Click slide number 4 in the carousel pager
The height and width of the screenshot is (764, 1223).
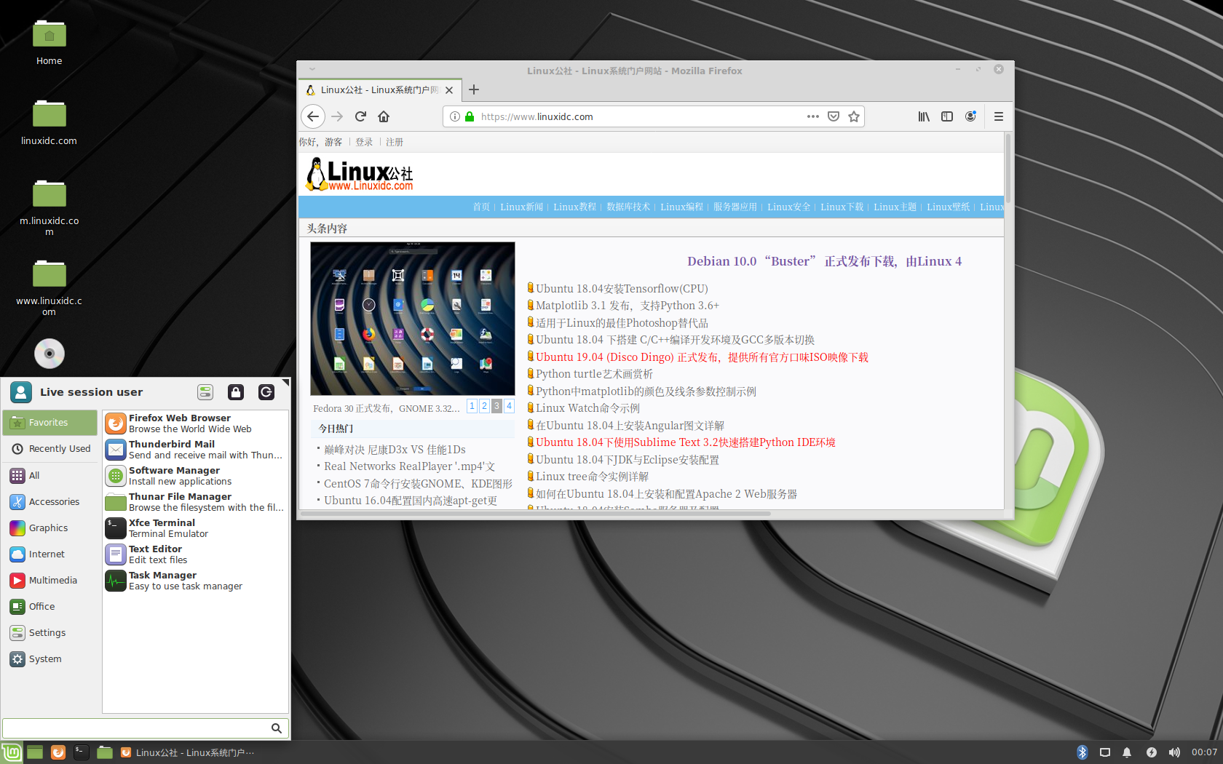(x=509, y=406)
